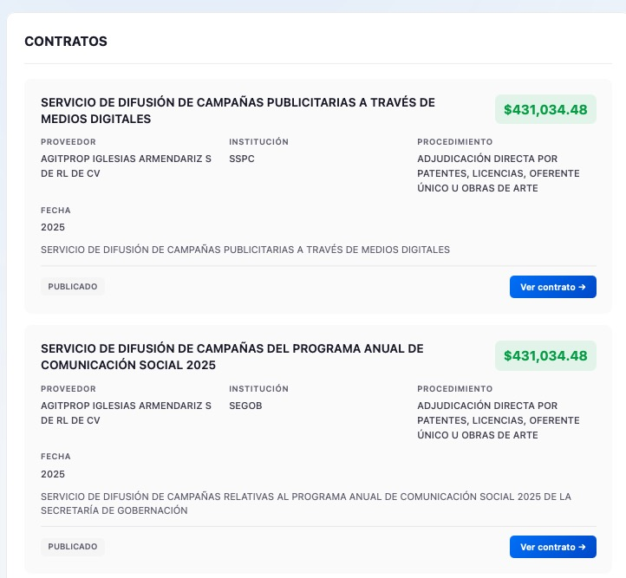Click the green $431,034.48 amount on the SEGOB contract
Viewport: 626px width, 578px height.
[545, 356]
